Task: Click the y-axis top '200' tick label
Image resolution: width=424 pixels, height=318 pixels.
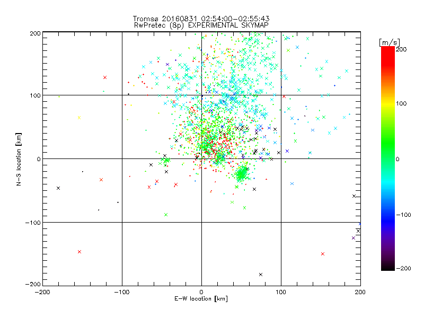Action: [35, 33]
